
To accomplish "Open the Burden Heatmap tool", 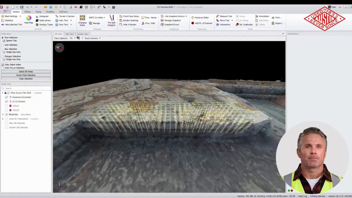I will click(129, 21).
